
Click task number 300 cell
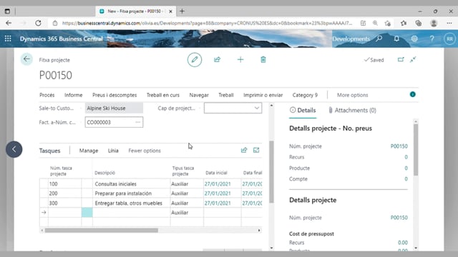pyautogui.click(x=64, y=203)
